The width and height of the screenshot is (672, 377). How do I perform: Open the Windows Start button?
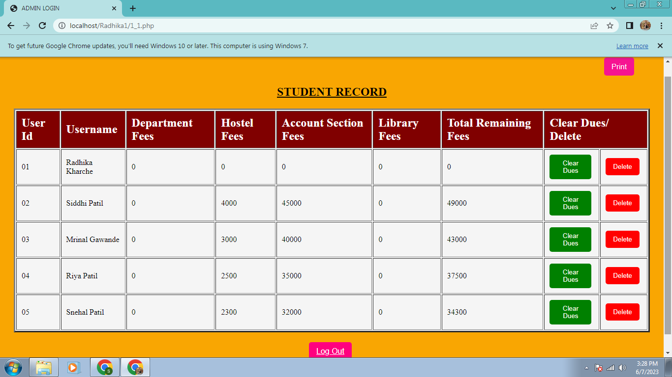13,367
